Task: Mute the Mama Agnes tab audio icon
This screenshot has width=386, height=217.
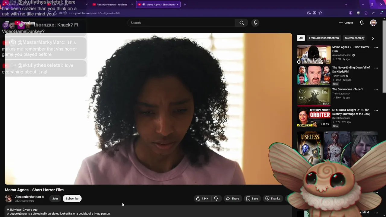Action: [x=144, y=5]
